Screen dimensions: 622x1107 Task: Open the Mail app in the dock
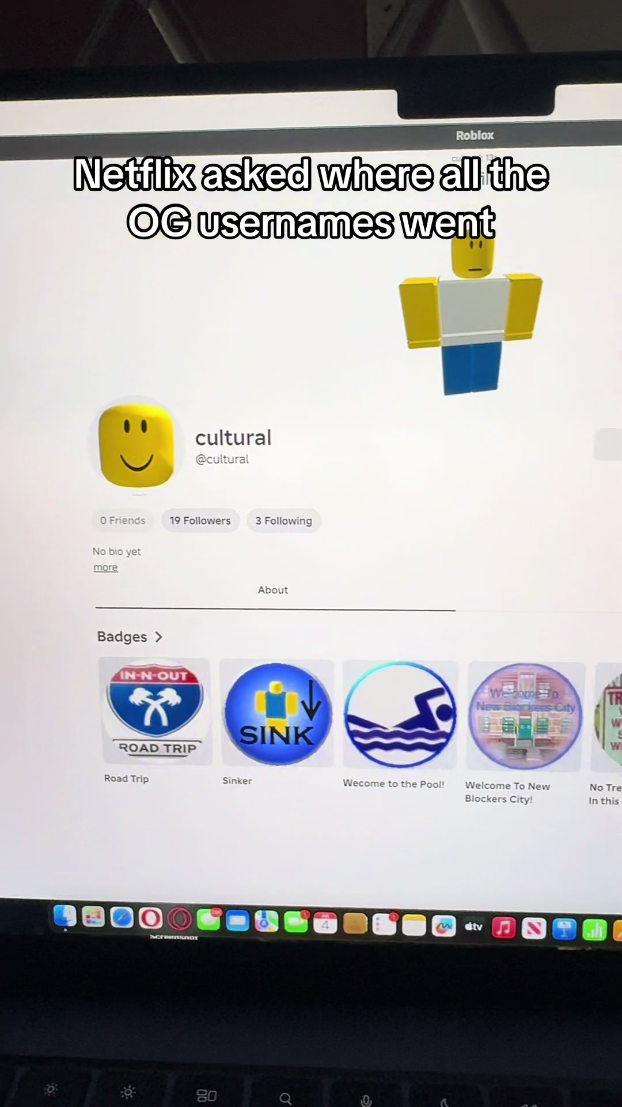(237, 921)
